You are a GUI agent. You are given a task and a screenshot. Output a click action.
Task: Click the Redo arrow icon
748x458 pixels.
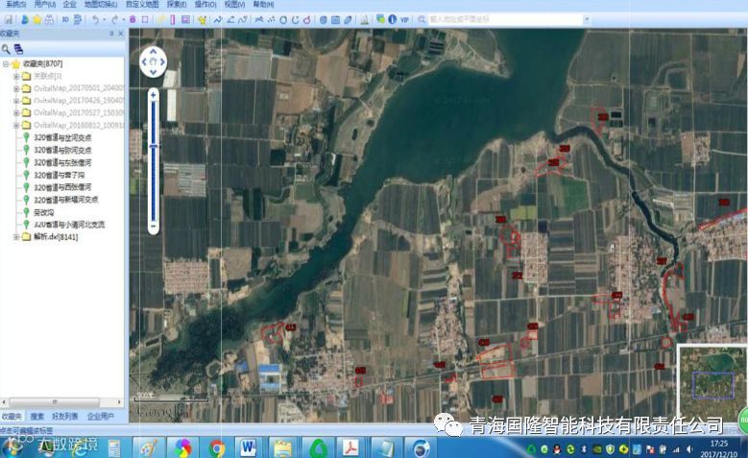(114, 19)
